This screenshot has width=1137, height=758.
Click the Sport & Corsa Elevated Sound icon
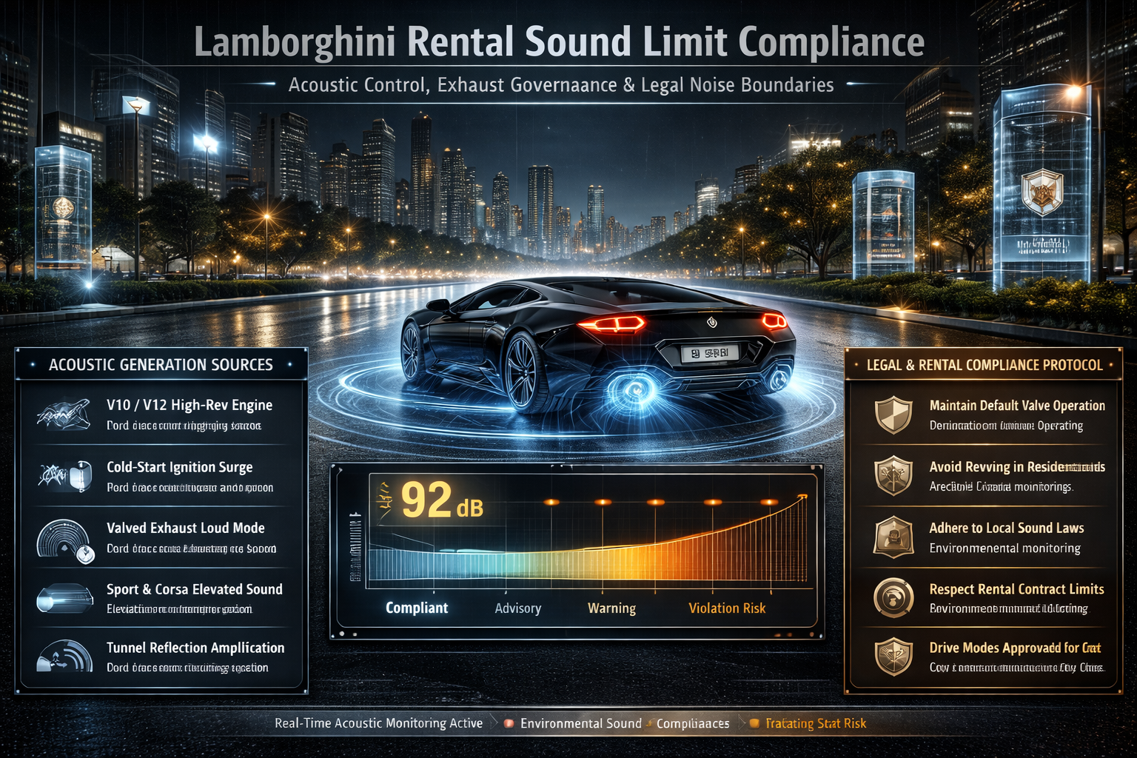[x=64, y=598]
